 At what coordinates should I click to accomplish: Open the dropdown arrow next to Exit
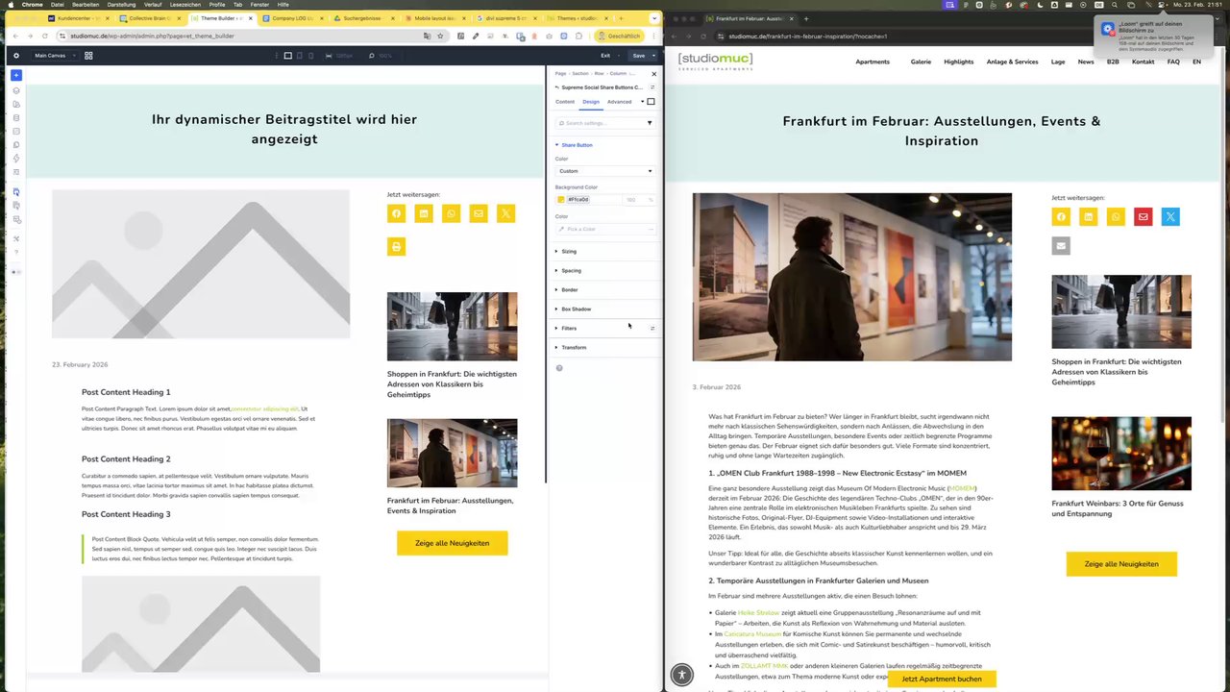click(x=618, y=56)
